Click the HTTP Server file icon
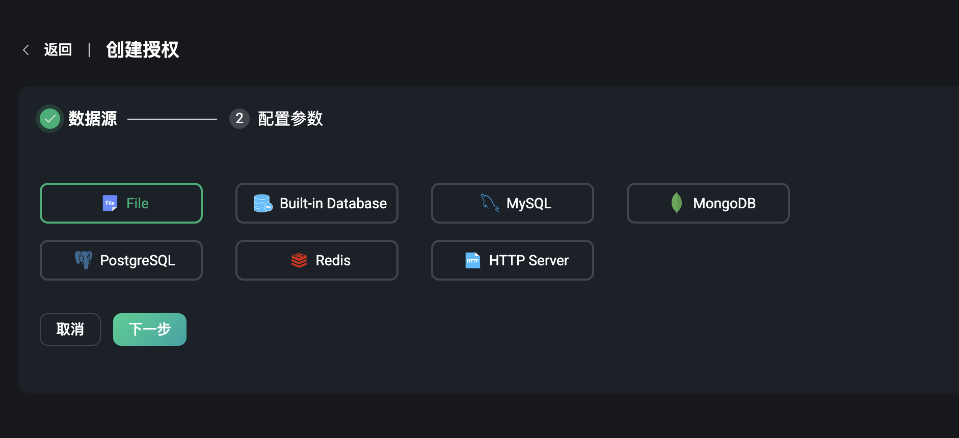The image size is (959, 438). 473,260
